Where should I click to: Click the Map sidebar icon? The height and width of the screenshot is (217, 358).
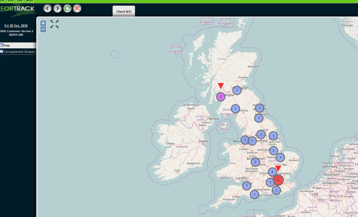(x=2, y=45)
